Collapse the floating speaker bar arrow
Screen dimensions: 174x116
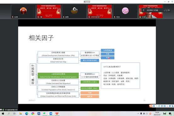click(169, 10)
